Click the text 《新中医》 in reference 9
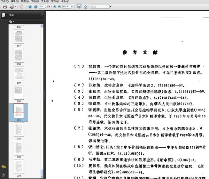This screenshot has width=209, height=179. click(165, 160)
